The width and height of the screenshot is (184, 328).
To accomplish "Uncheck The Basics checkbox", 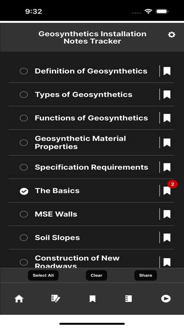I will 24,191.
